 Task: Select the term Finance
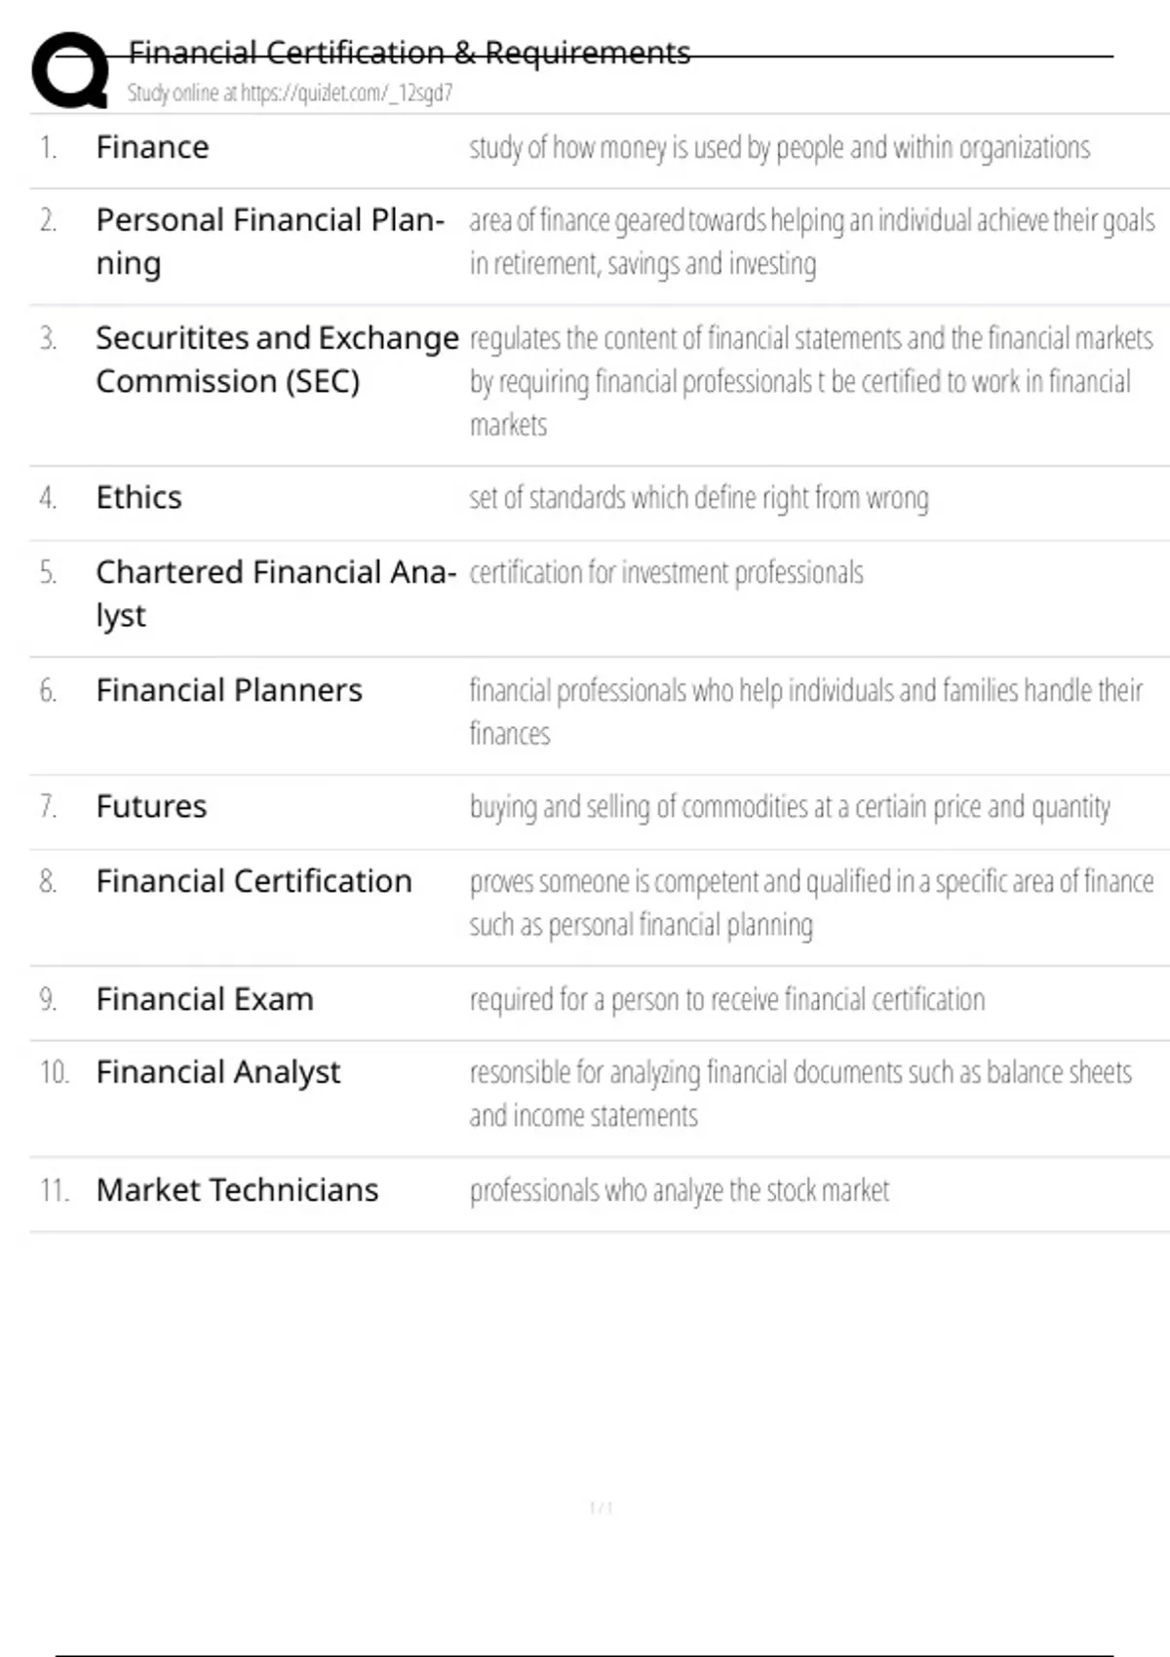pos(152,147)
